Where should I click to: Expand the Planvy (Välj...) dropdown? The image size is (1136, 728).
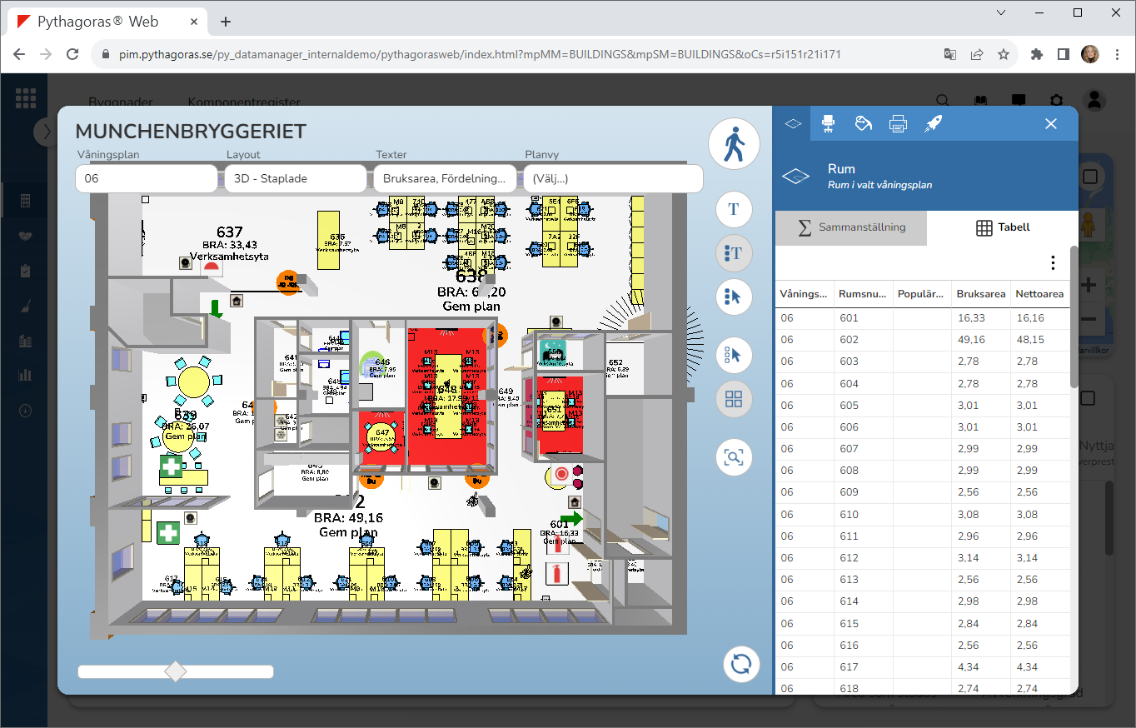(612, 178)
